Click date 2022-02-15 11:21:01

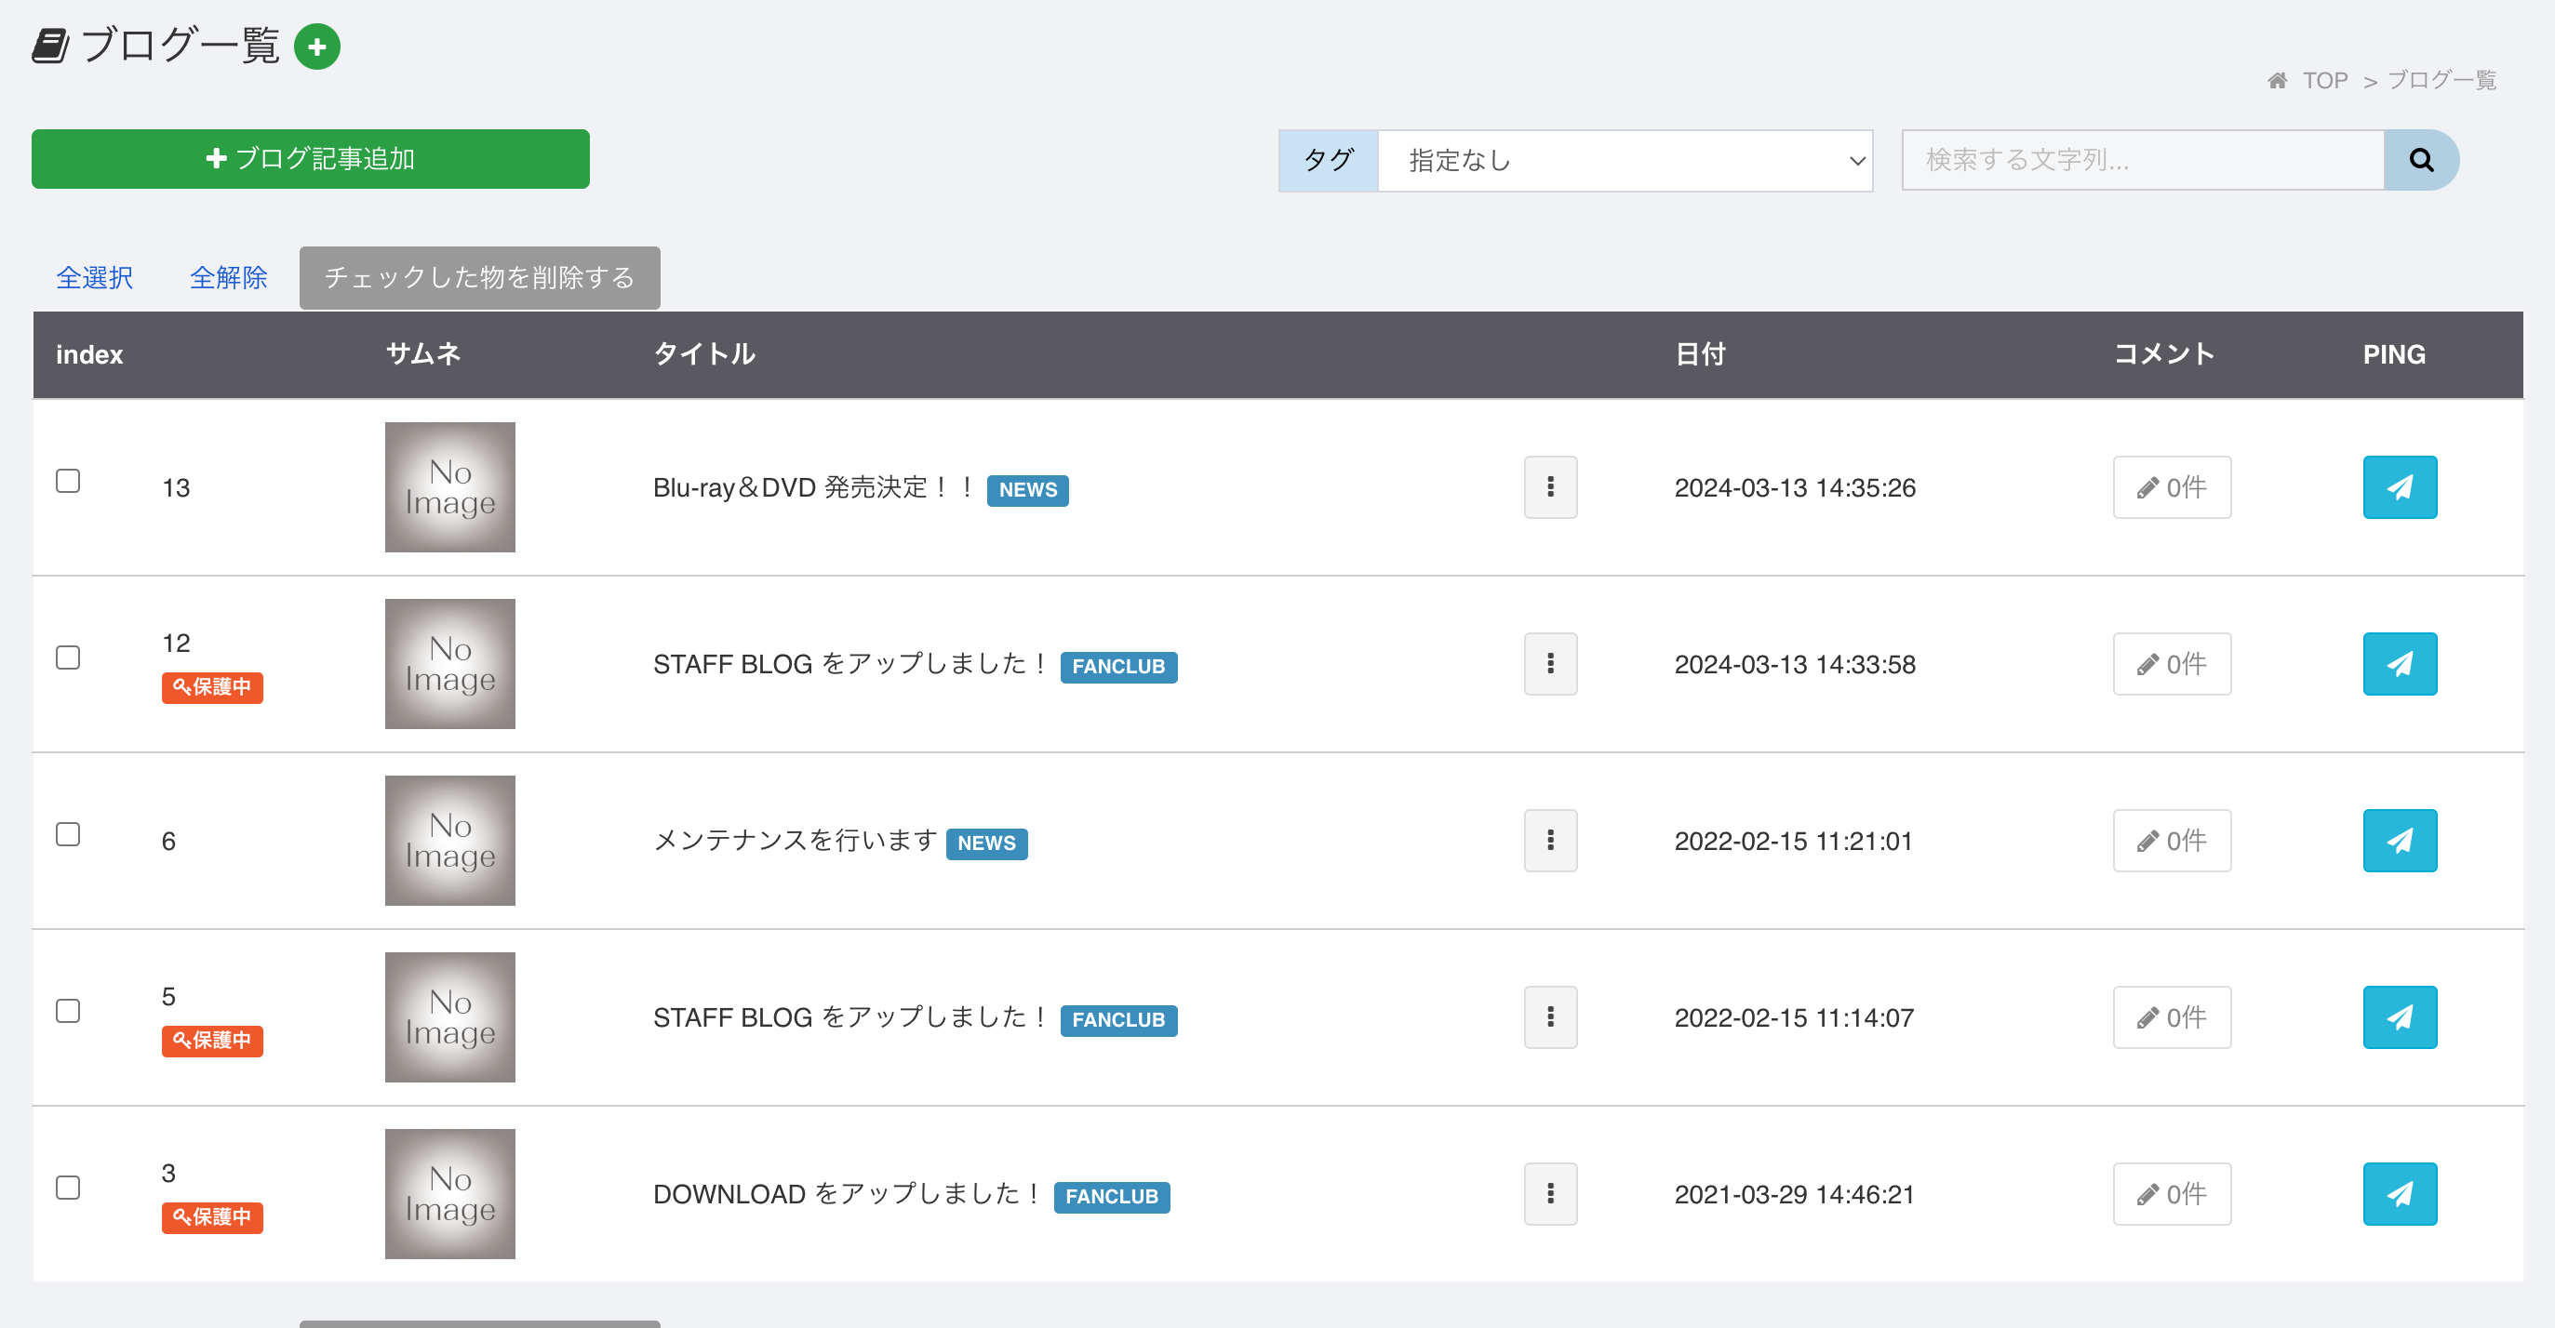click(1793, 841)
